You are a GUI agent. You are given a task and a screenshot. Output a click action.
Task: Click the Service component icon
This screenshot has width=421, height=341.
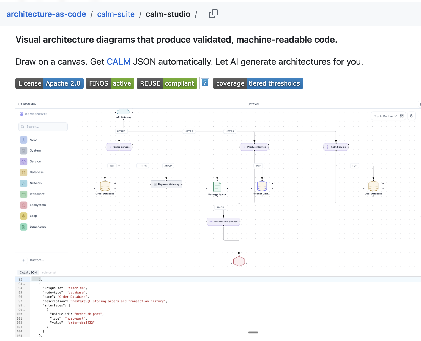pyautogui.click(x=24, y=161)
